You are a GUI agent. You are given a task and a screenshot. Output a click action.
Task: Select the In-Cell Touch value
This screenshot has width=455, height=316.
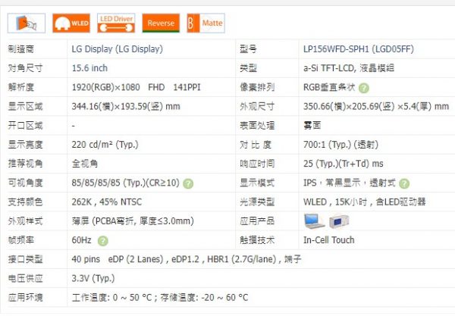[329, 240]
